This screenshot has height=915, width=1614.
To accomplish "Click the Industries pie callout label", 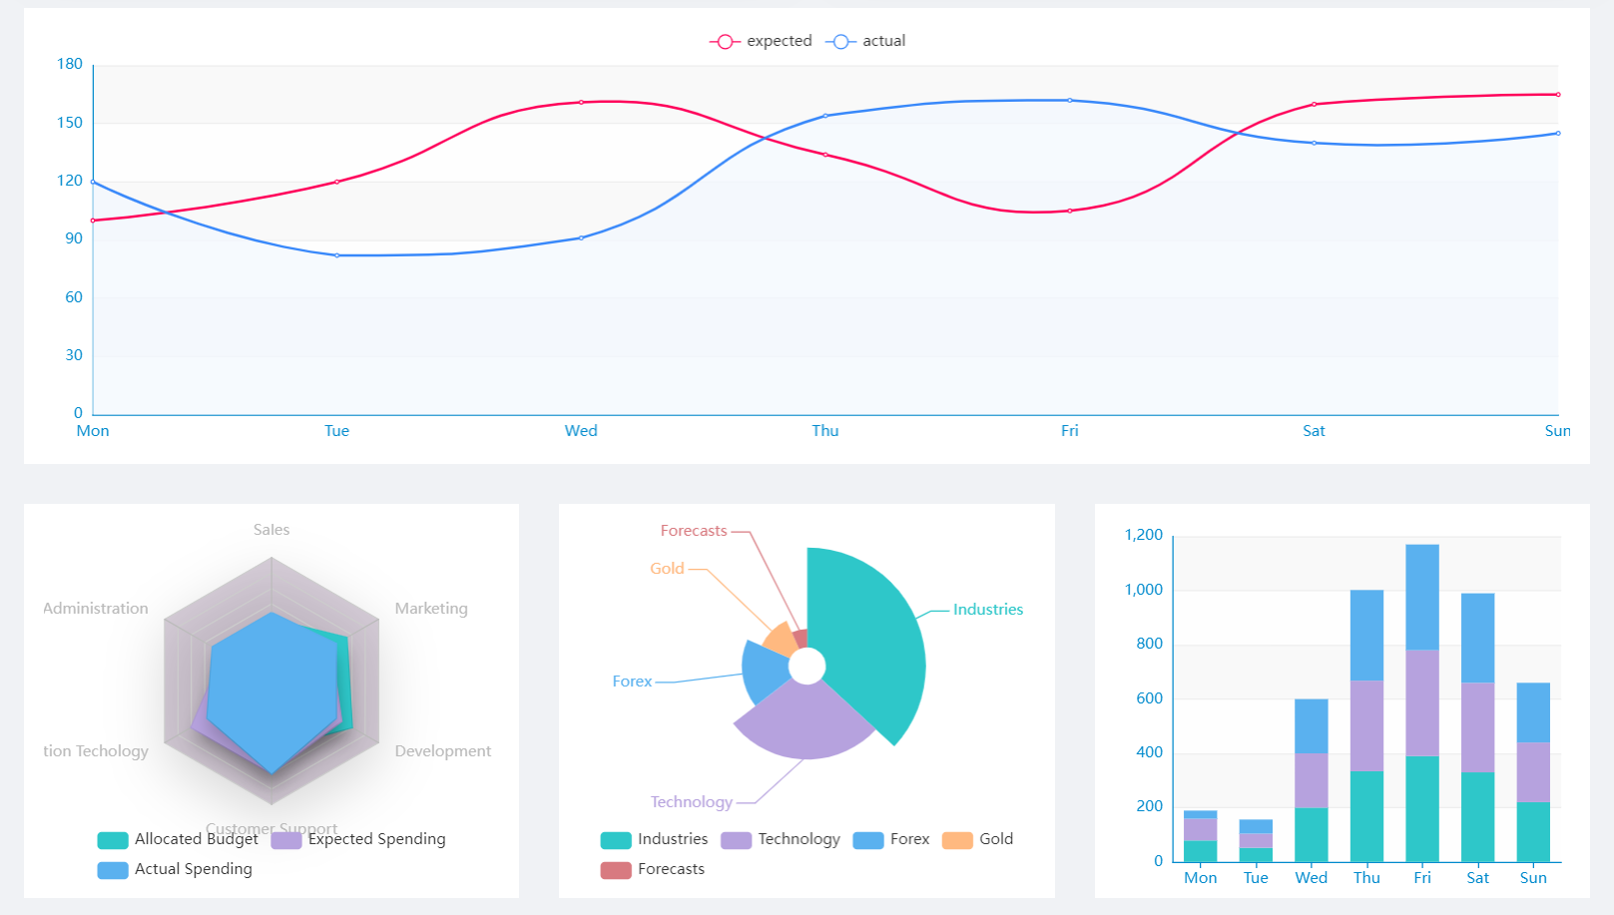I will point(988,610).
